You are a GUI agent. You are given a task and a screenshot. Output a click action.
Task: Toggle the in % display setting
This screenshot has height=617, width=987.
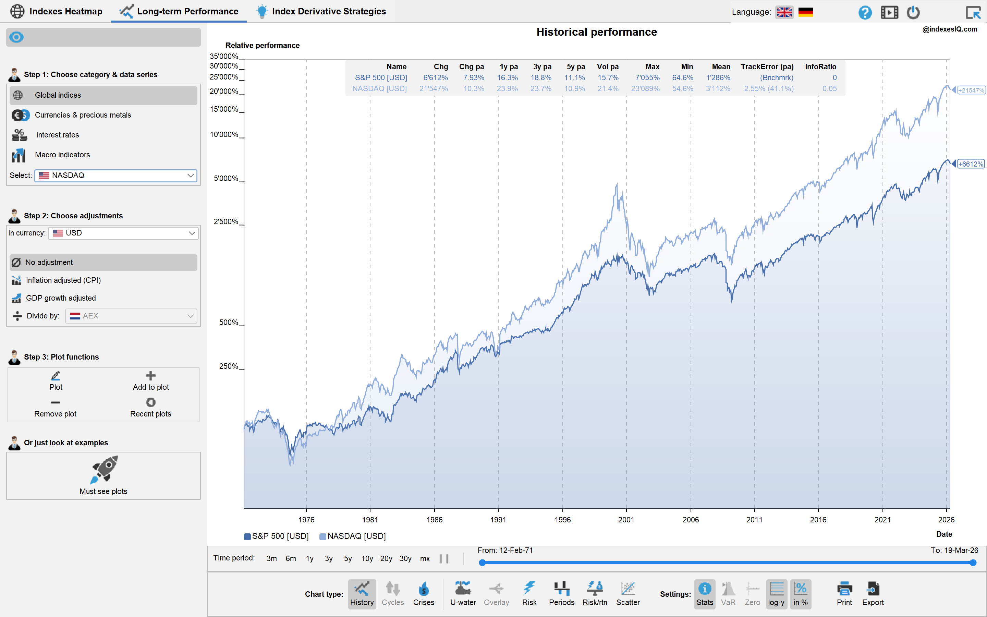[x=800, y=594]
